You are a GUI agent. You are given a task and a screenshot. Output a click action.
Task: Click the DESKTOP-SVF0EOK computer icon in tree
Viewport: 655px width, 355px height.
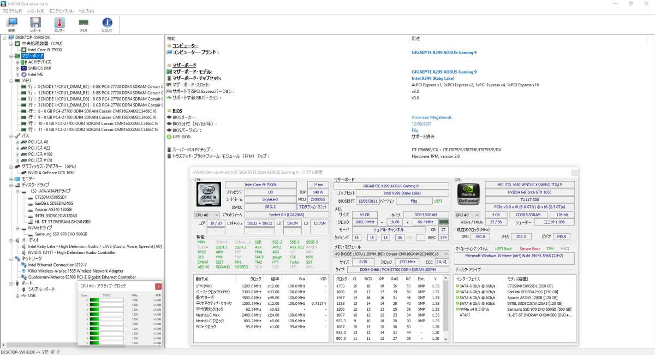point(11,37)
